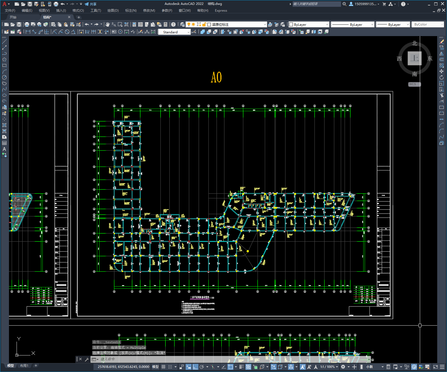Toggle dynamic input in status bar
The width and height of the screenshot is (447, 372).
tap(189, 367)
